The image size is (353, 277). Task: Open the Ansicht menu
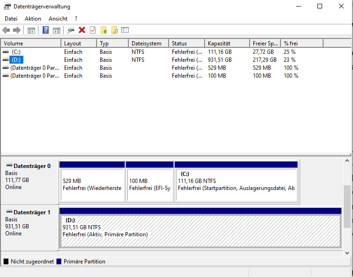[58, 19]
